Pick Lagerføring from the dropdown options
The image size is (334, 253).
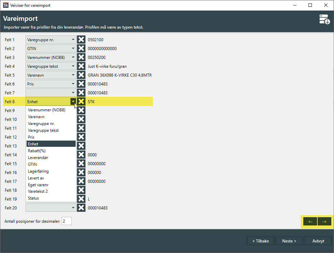pos(38,171)
